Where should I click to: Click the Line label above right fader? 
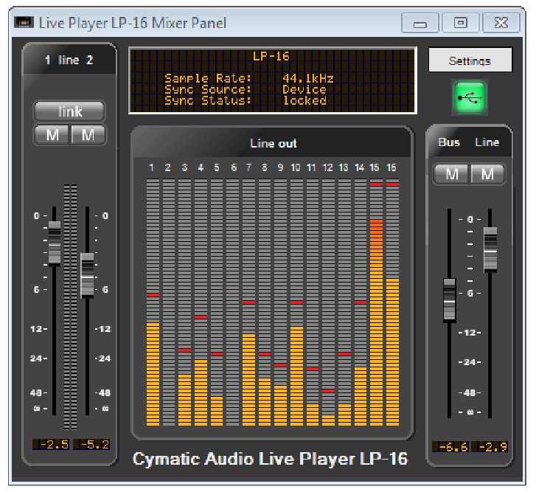[487, 142]
